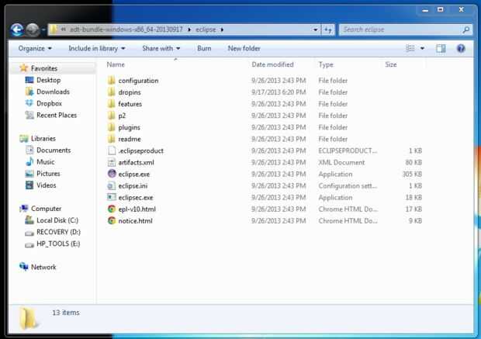Image resolution: width=481 pixels, height=339 pixels.
Task: Select the features folder icon
Action: click(112, 104)
